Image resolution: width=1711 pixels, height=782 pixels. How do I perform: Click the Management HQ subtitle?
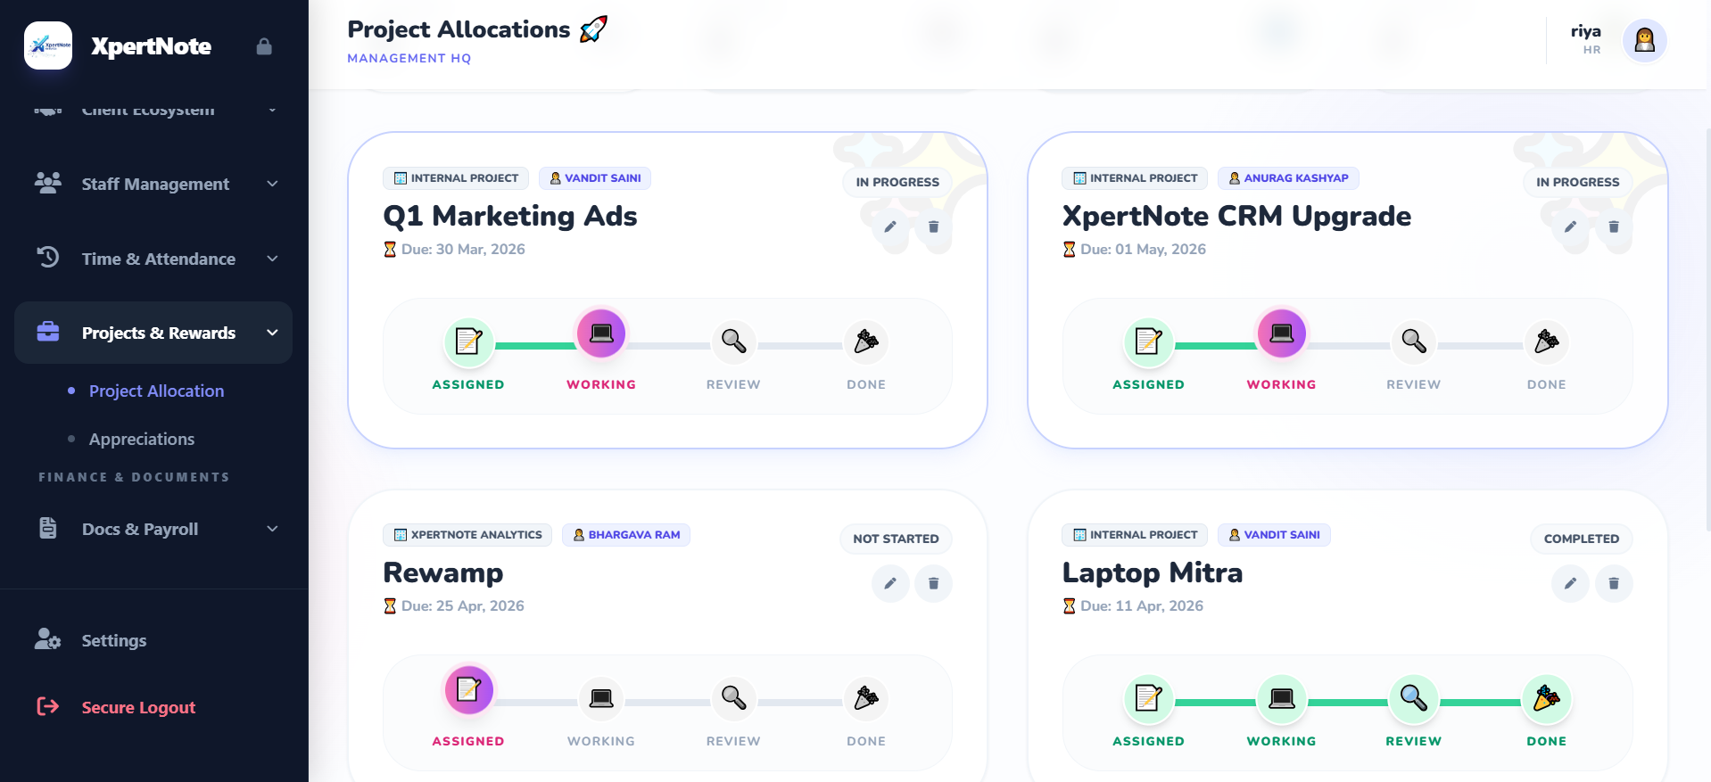click(x=409, y=58)
